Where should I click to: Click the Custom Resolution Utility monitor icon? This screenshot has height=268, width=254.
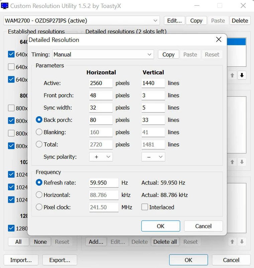5,6
